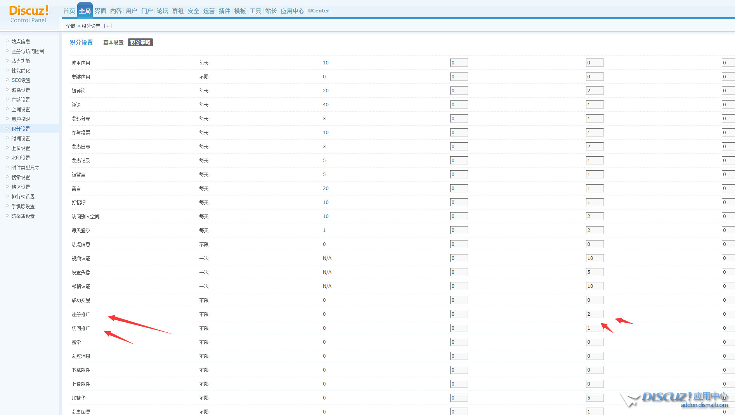Screen dimensions: 735x415
Task: Navigate to 水印设置 sidebar item
Action: (21, 158)
